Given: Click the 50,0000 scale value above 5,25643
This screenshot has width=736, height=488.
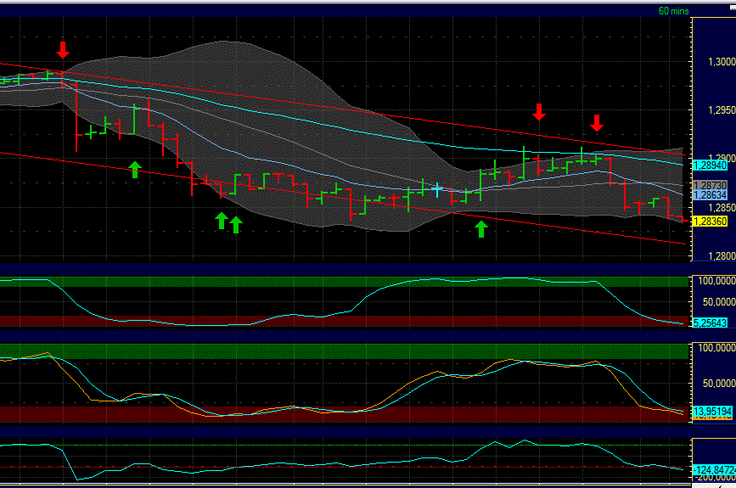Looking at the screenshot, I should (719, 302).
